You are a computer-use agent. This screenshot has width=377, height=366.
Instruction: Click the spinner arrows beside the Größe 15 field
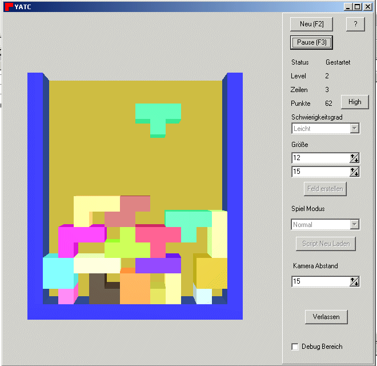pos(355,172)
